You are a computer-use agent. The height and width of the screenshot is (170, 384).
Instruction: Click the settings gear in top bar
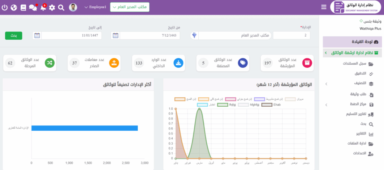pos(52,7)
